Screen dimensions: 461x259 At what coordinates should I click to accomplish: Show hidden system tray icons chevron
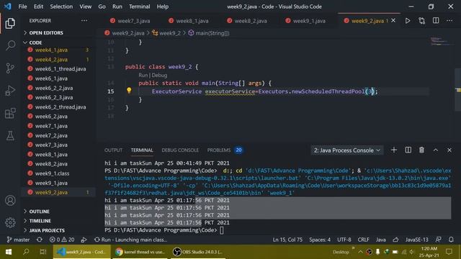[x=360, y=252]
